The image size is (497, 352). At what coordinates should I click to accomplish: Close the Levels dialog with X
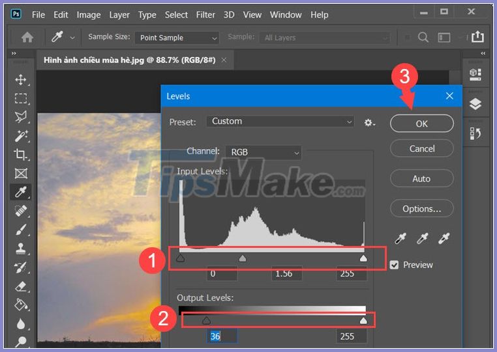pos(449,96)
